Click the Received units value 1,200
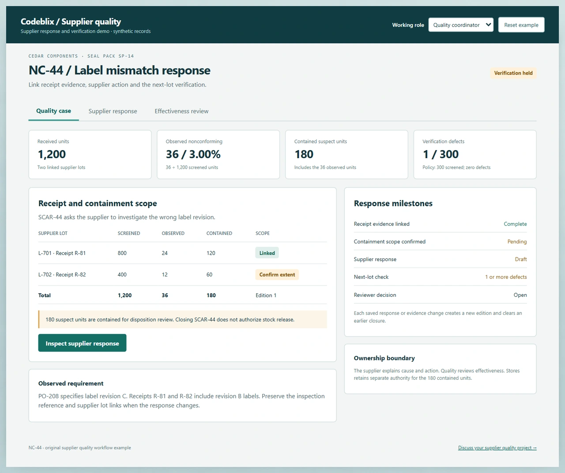565x473 pixels. pos(52,154)
